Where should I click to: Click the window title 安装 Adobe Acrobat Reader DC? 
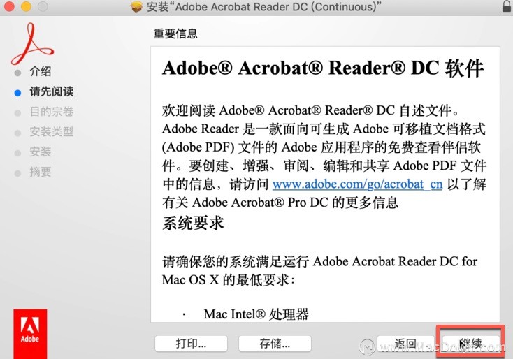tap(263, 7)
